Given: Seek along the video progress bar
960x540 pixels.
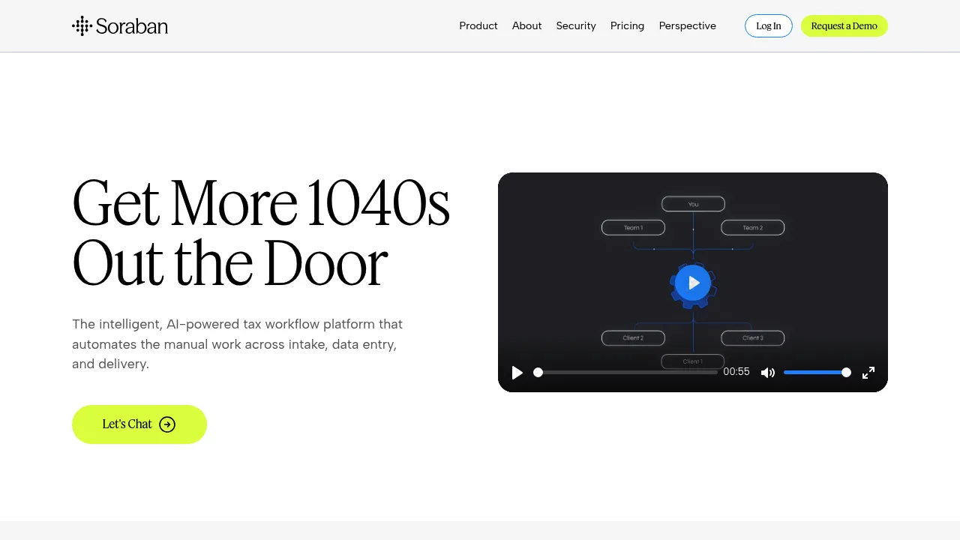Looking at the screenshot, I should point(625,373).
